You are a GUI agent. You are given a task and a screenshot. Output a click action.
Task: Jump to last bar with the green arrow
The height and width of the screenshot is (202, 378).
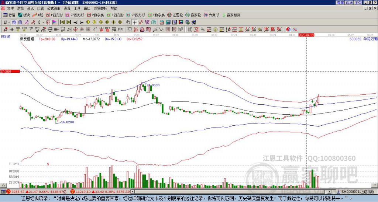[x=69, y=22]
